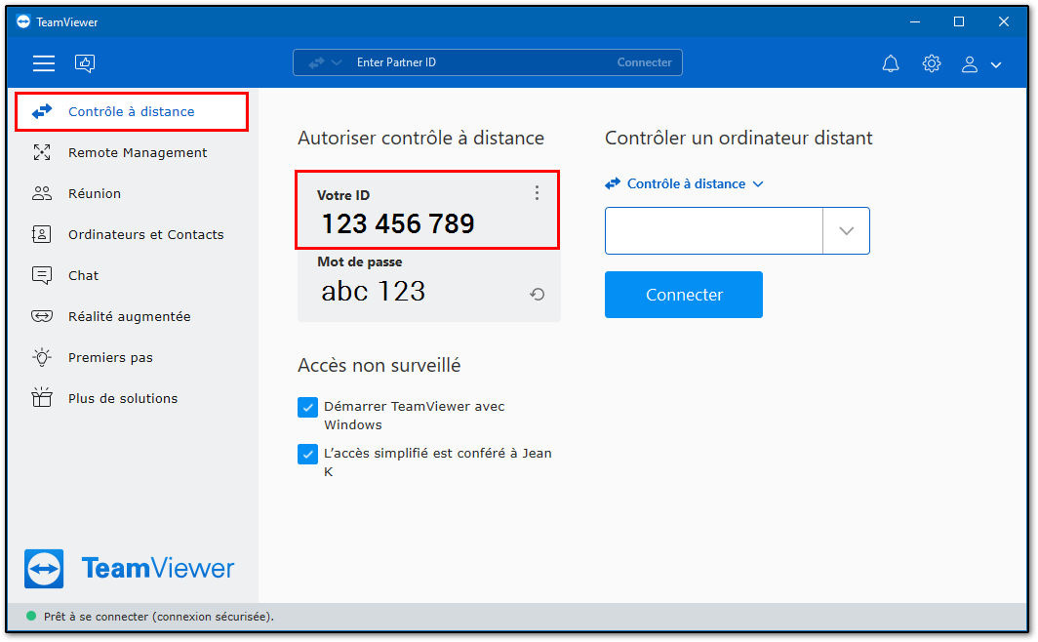Select Contrôle à distance in the sidebar
Image resolution: width=1038 pixels, height=642 pixels.
click(x=132, y=112)
